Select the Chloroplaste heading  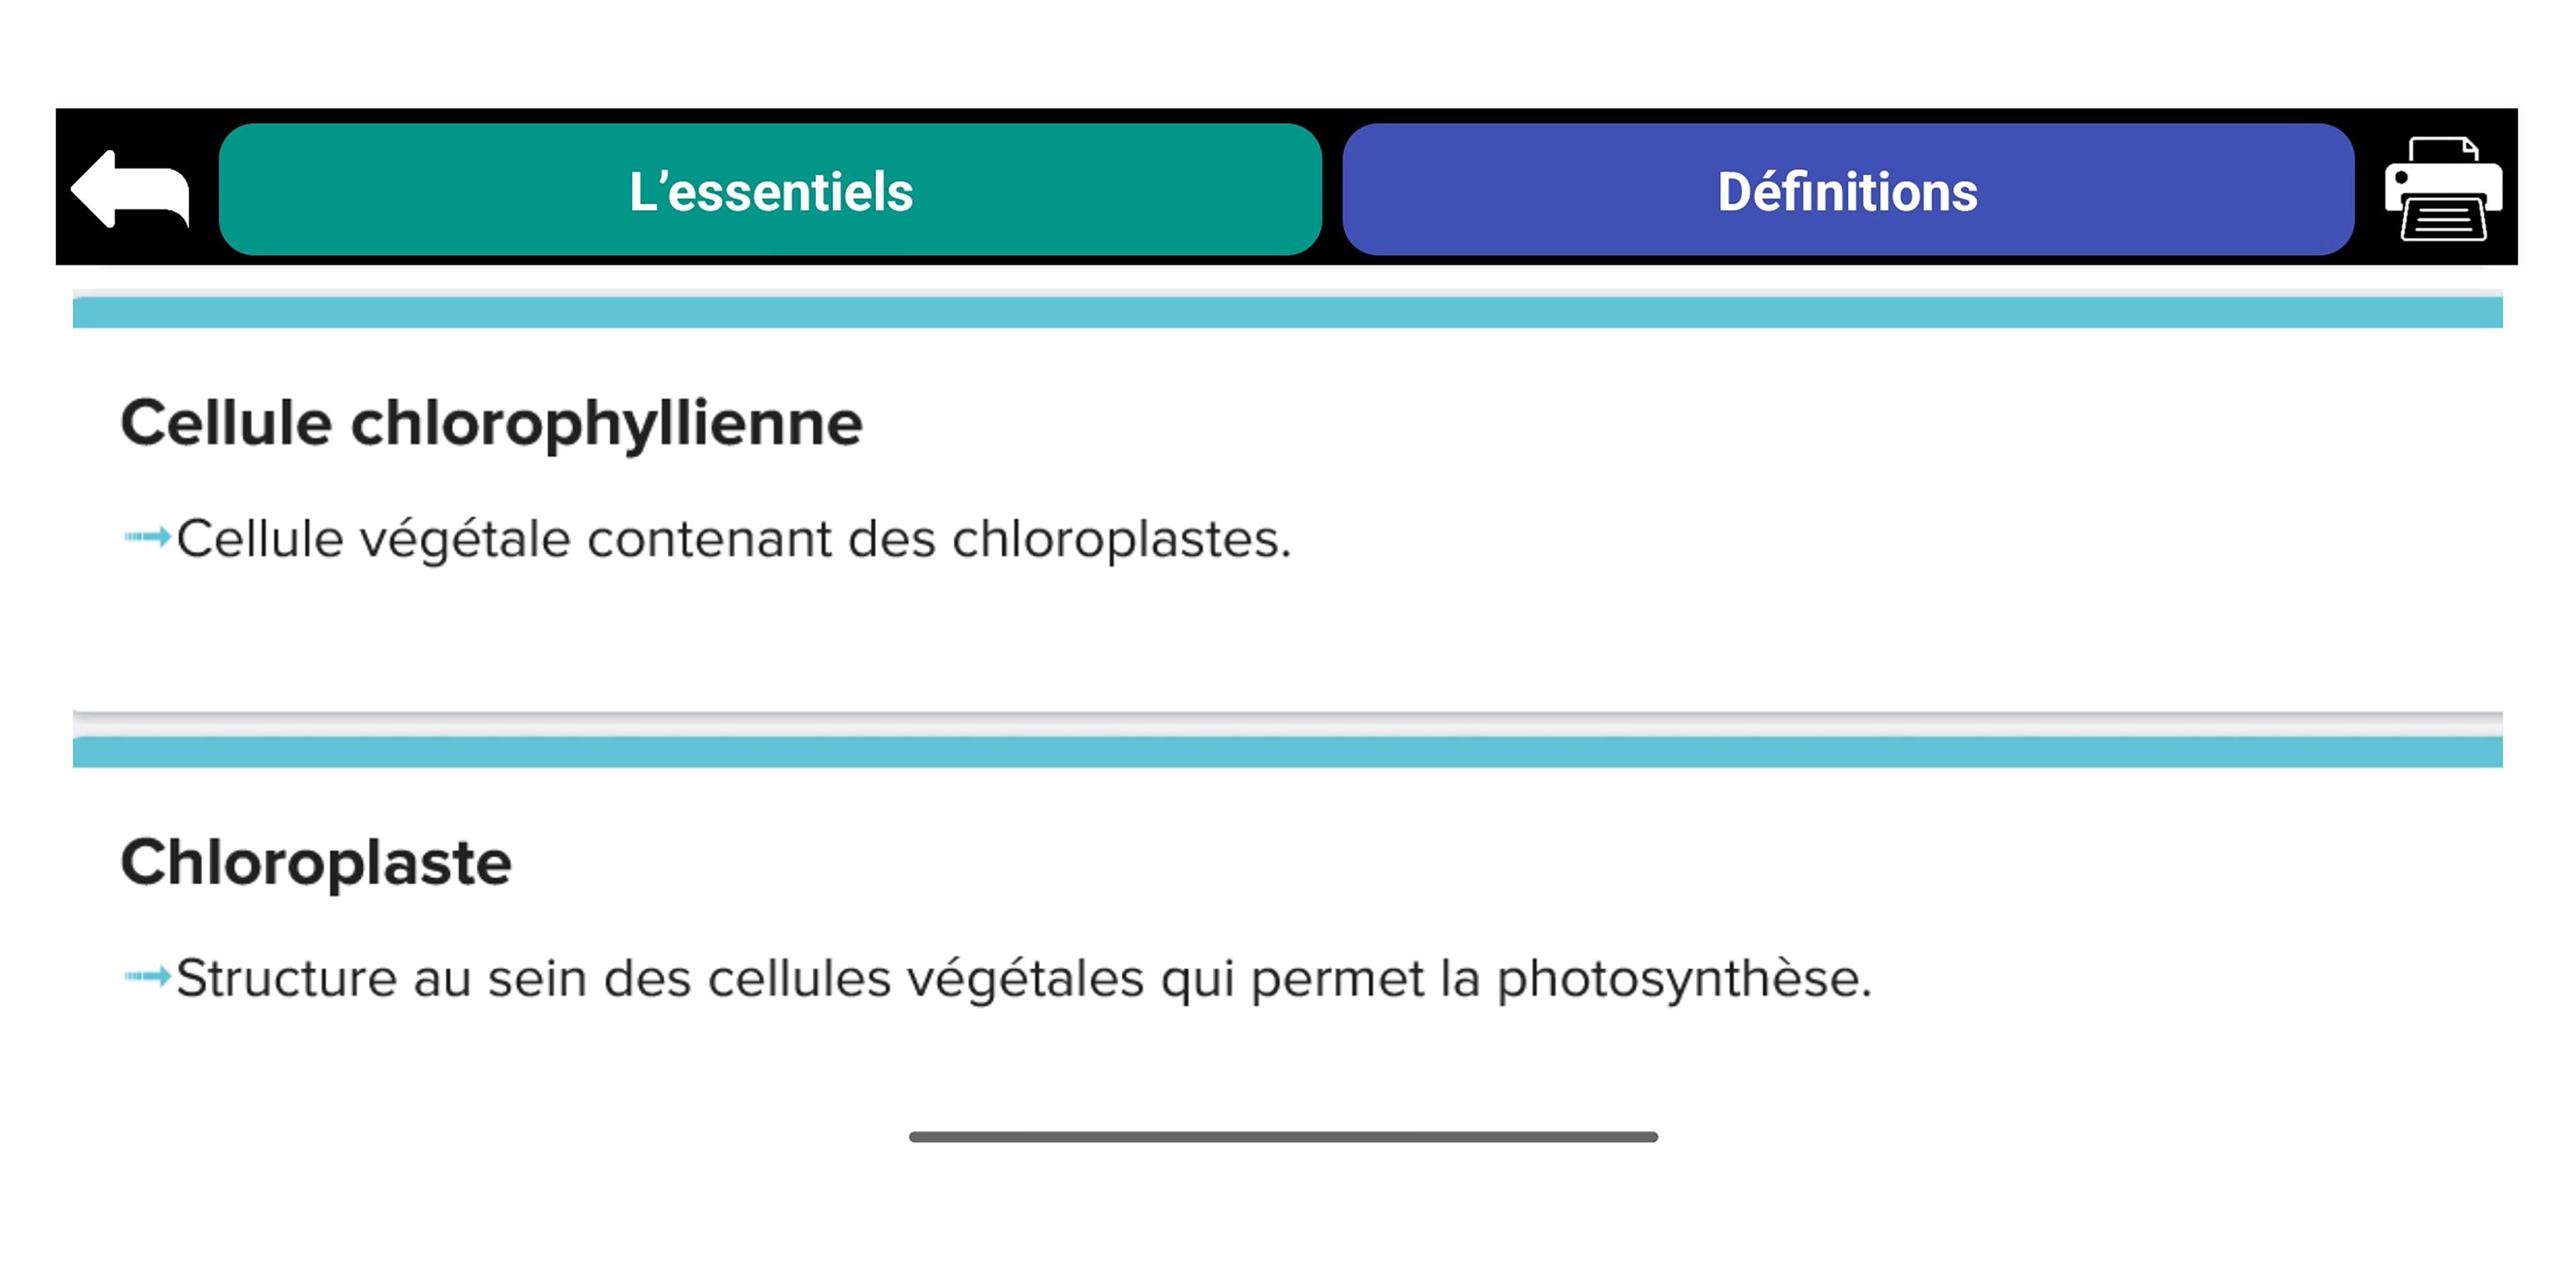[x=316, y=862]
